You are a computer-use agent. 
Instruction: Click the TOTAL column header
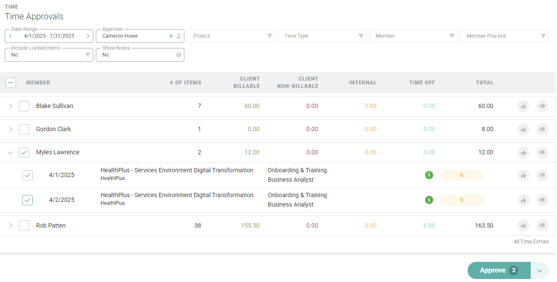pyautogui.click(x=484, y=83)
